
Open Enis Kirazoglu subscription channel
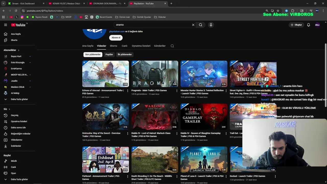tap(18, 62)
